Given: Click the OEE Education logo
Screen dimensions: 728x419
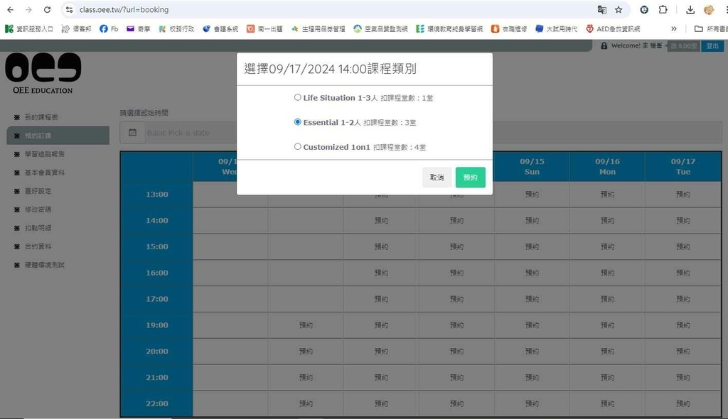Looking at the screenshot, I should point(43,73).
